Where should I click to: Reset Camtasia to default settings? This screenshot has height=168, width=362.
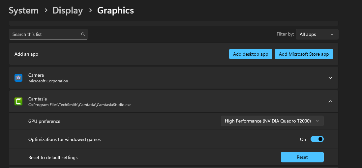(302, 157)
